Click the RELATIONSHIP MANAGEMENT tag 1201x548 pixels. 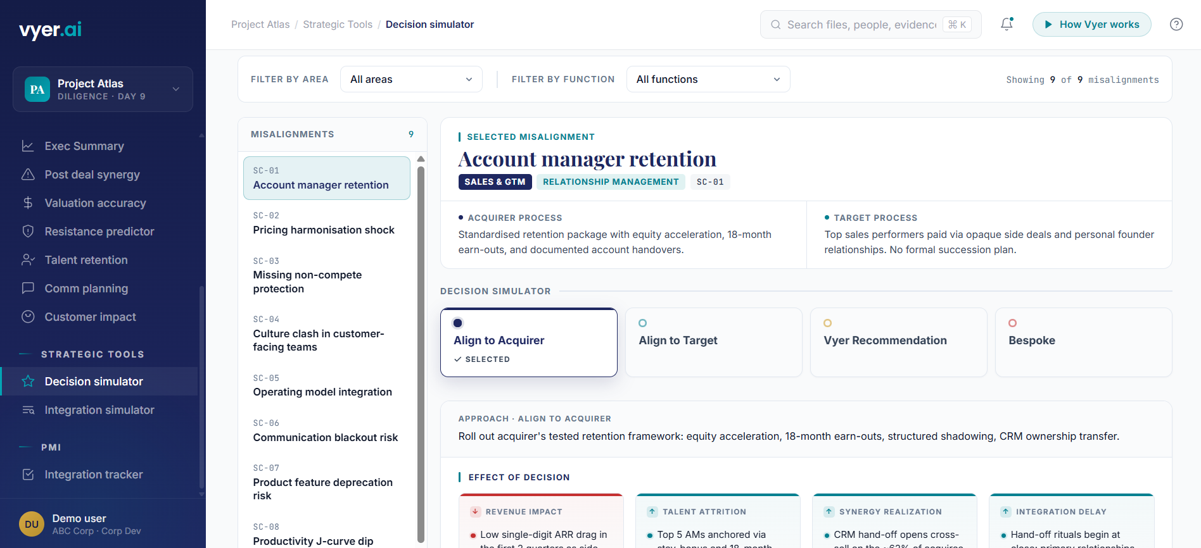pyautogui.click(x=611, y=182)
